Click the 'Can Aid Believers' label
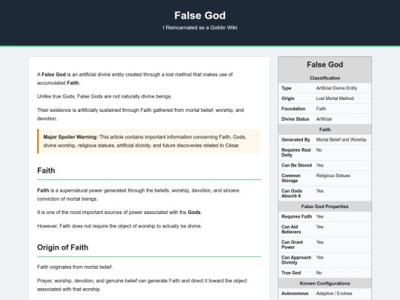This screenshot has width=400, height=300. 291,230
